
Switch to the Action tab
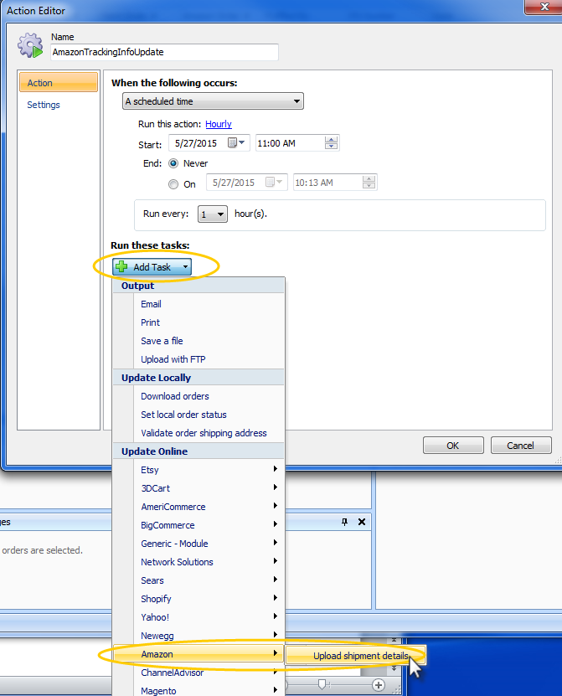click(x=59, y=83)
